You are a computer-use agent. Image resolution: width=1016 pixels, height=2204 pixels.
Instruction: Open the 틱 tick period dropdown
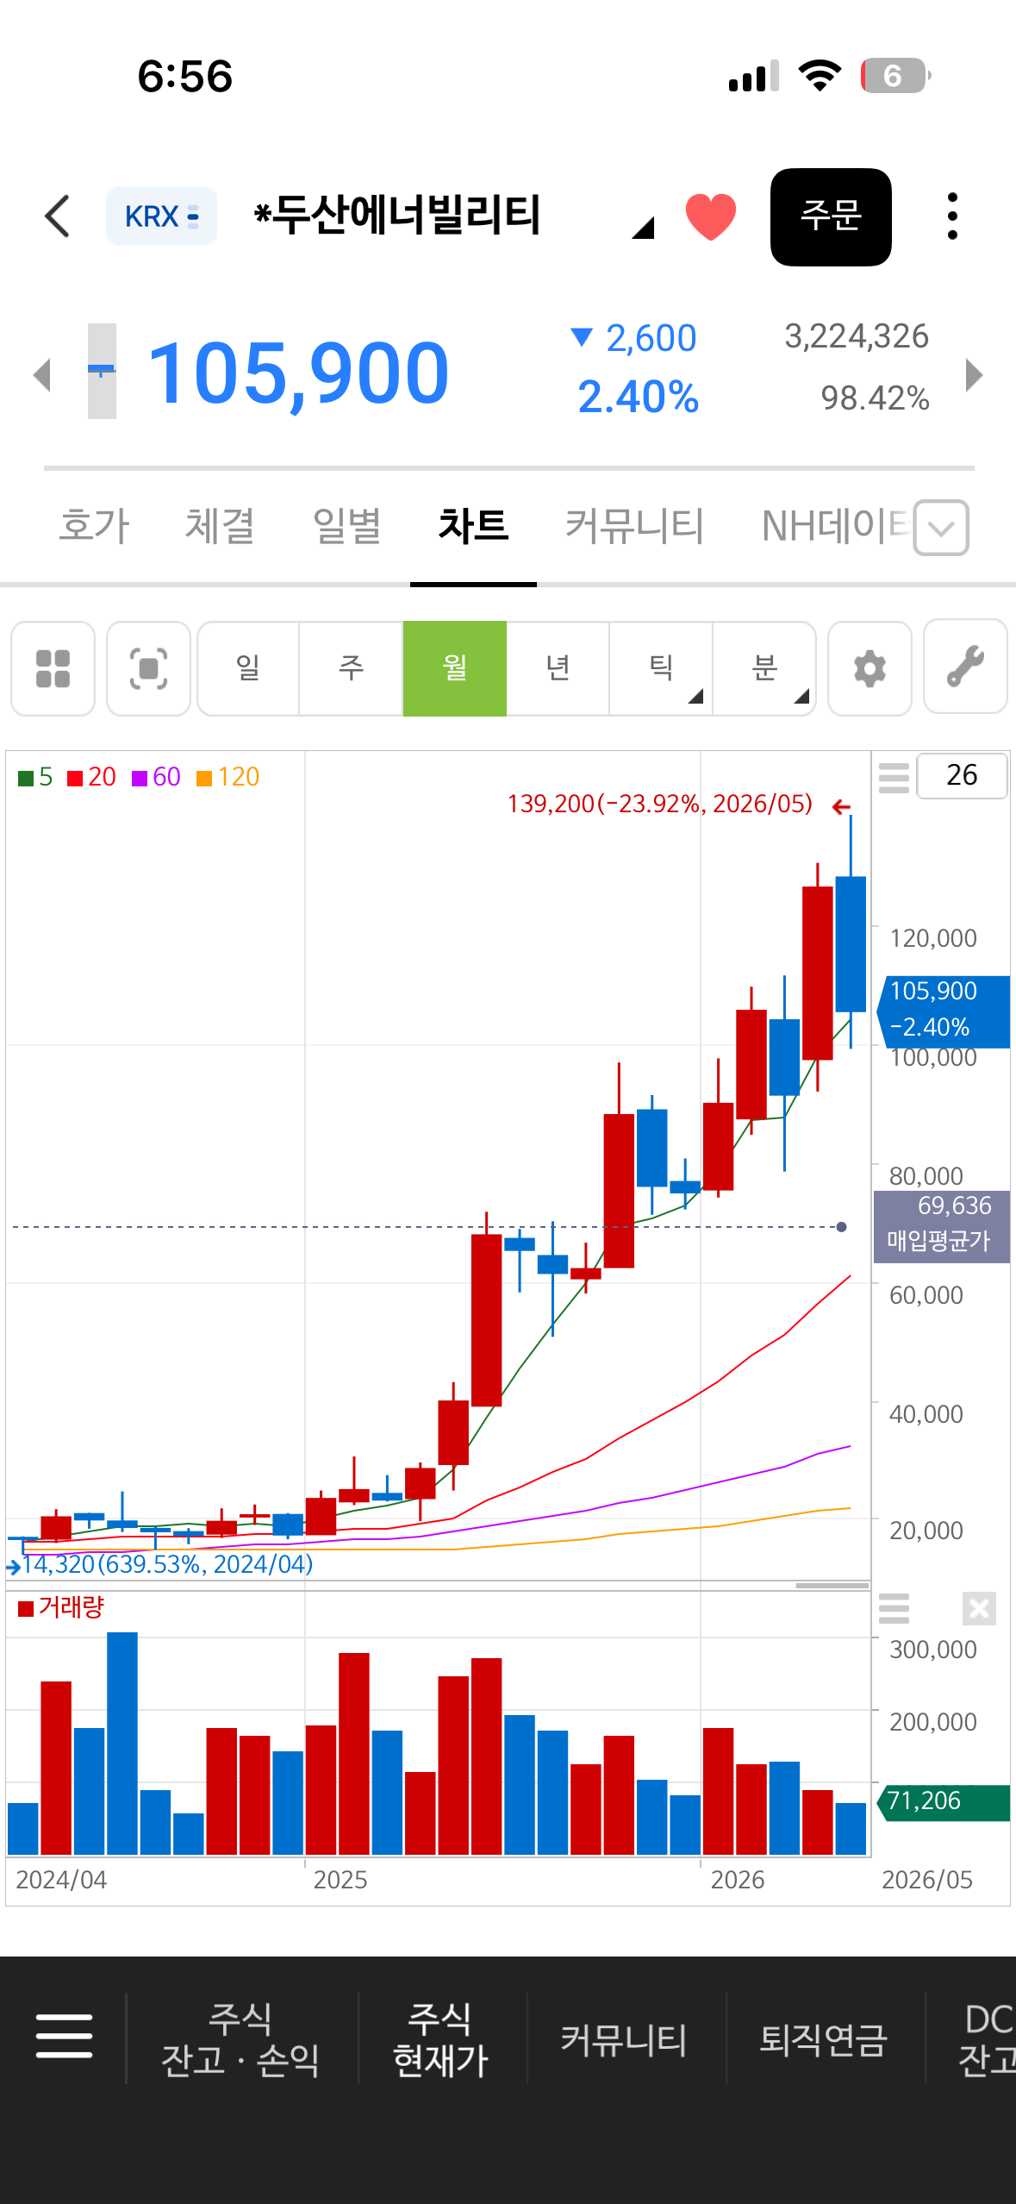pyautogui.click(x=661, y=668)
